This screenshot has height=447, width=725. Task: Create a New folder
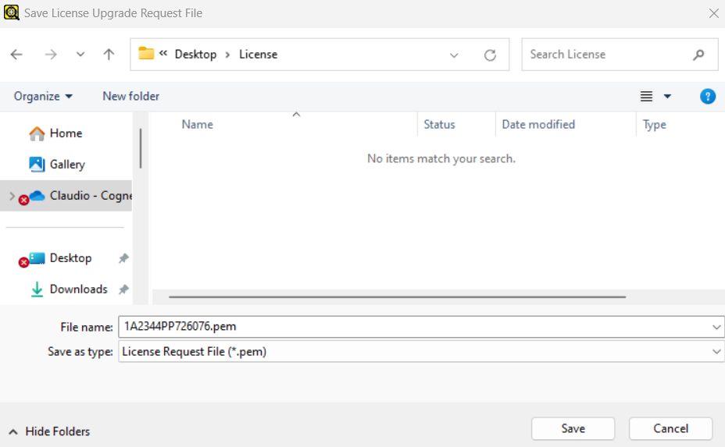coord(130,97)
